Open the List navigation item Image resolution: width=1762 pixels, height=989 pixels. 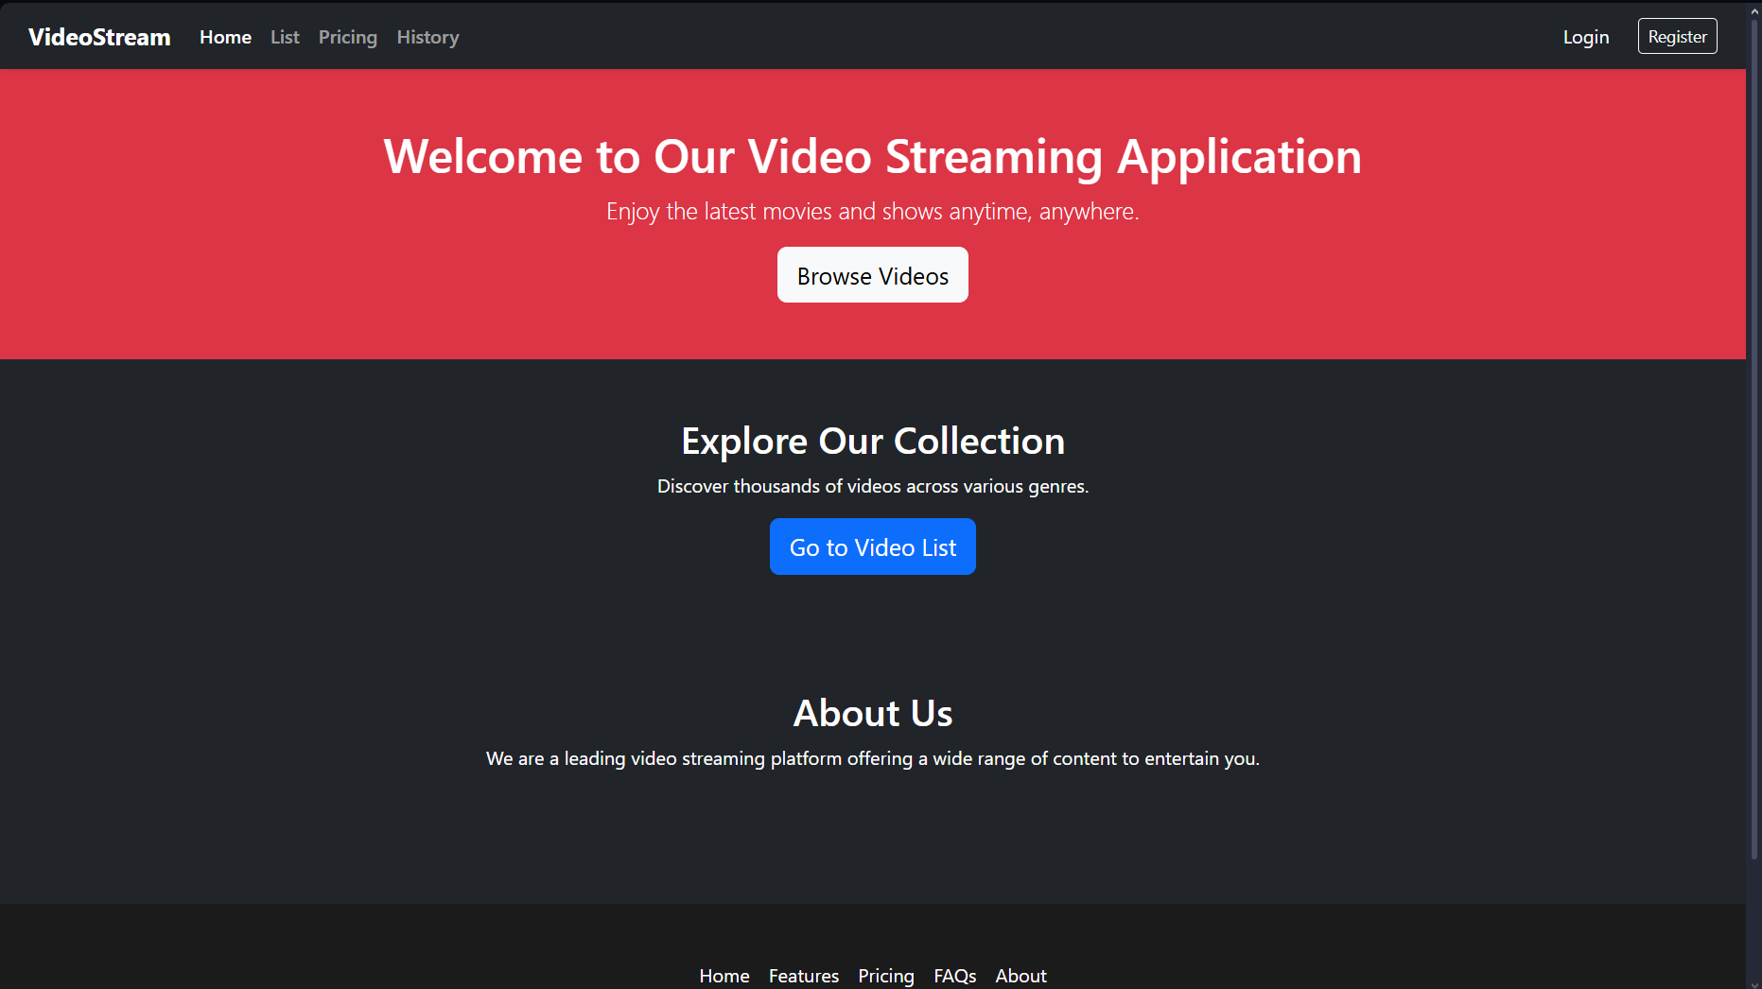pyautogui.click(x=284, y=37)
